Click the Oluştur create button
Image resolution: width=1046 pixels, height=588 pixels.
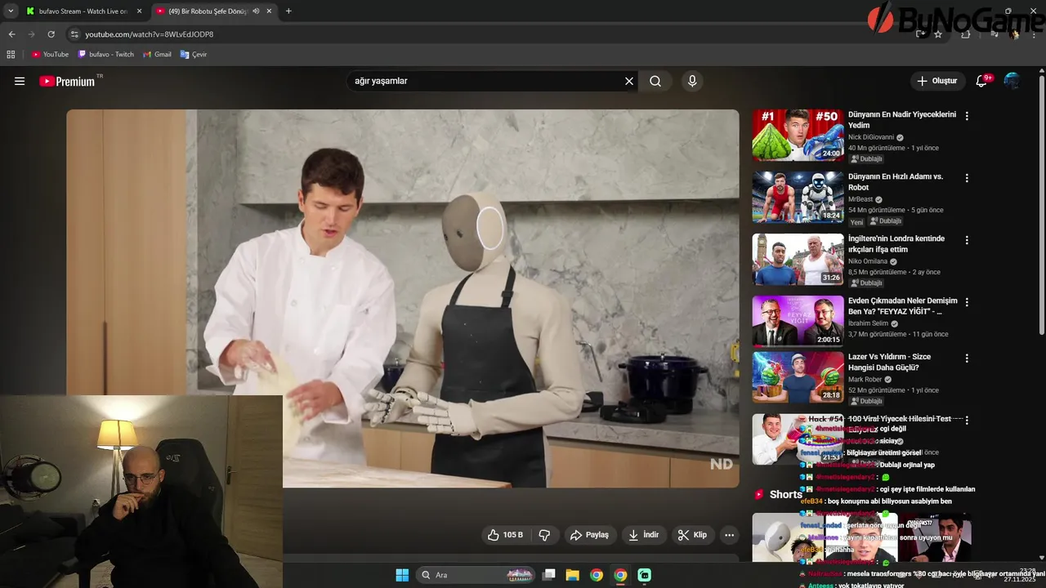coord(936,81)
